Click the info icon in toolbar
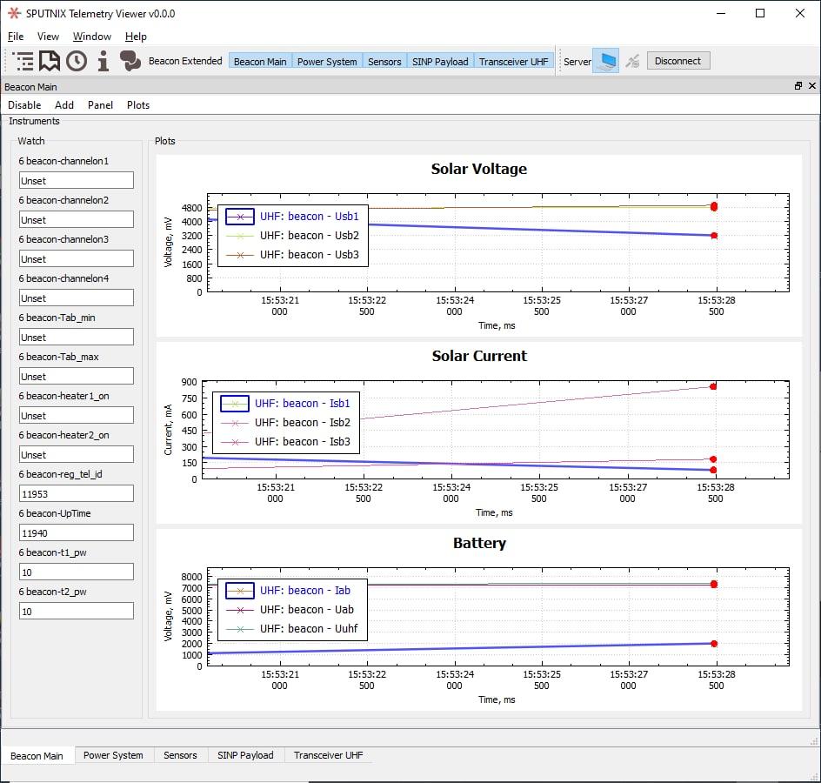Screen dimensions: 821x783 click(x=103, y=61)
